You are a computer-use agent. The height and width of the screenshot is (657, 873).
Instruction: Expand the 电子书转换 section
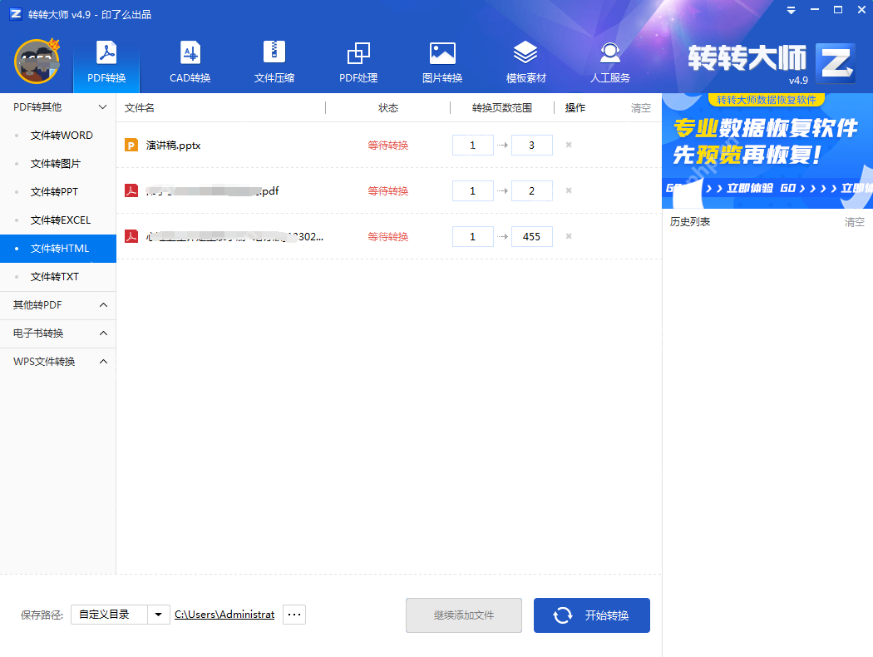pyautogui.click(x=58, y=333)
